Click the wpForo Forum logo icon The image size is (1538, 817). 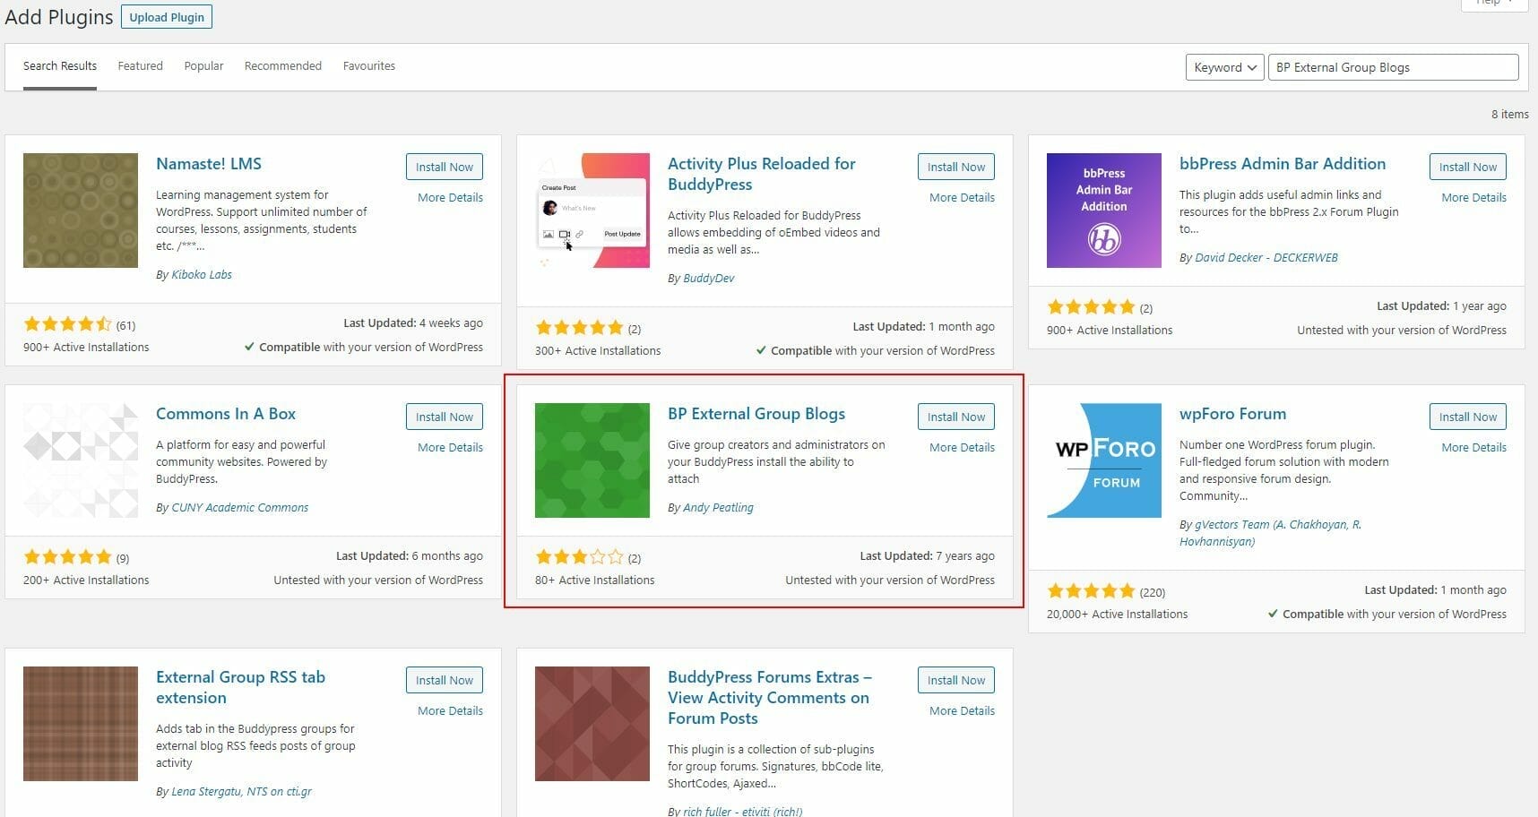pos(1104,460)
